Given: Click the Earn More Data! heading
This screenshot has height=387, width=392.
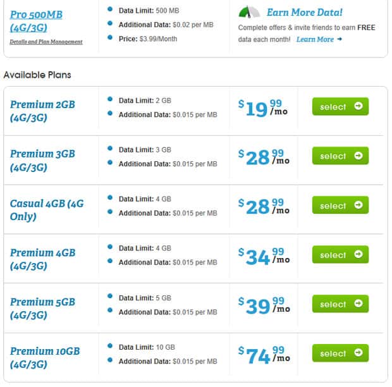Looking at the screenshot, I should 305,12.
